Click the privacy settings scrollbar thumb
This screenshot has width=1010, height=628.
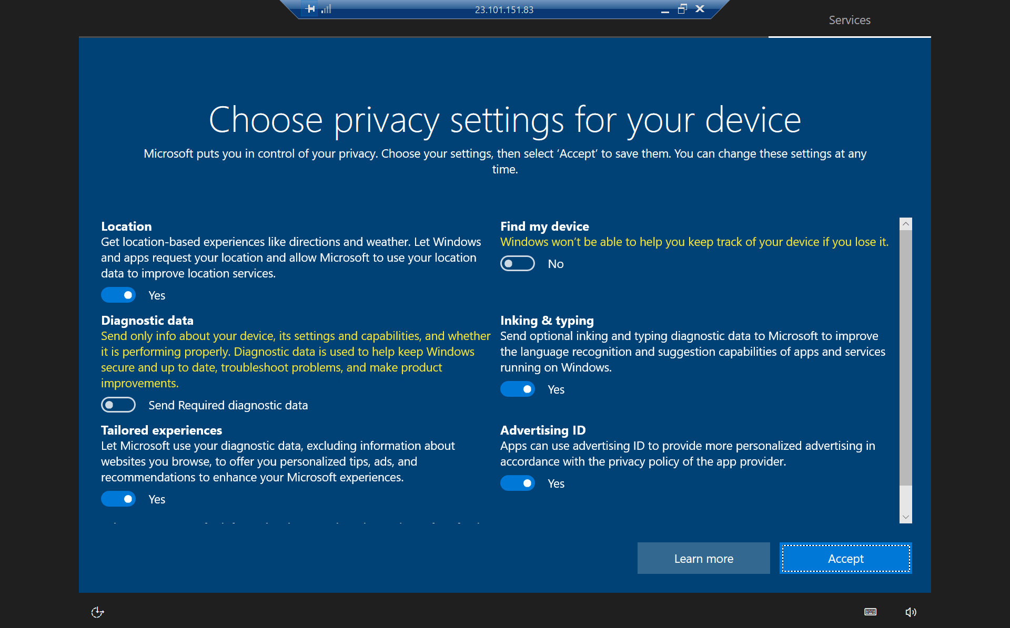click(x=905, y=357)
